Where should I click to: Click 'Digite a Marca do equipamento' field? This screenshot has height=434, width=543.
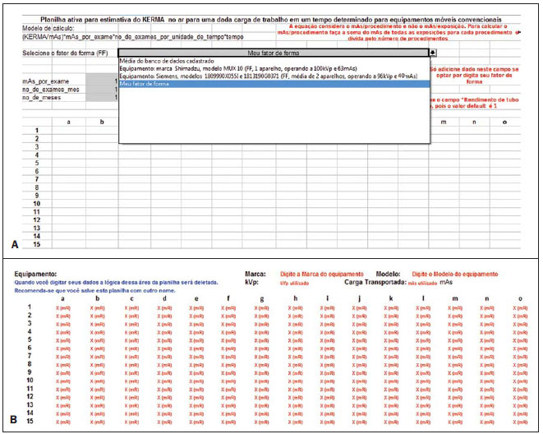pyautogui.click(x=322, y=274)
